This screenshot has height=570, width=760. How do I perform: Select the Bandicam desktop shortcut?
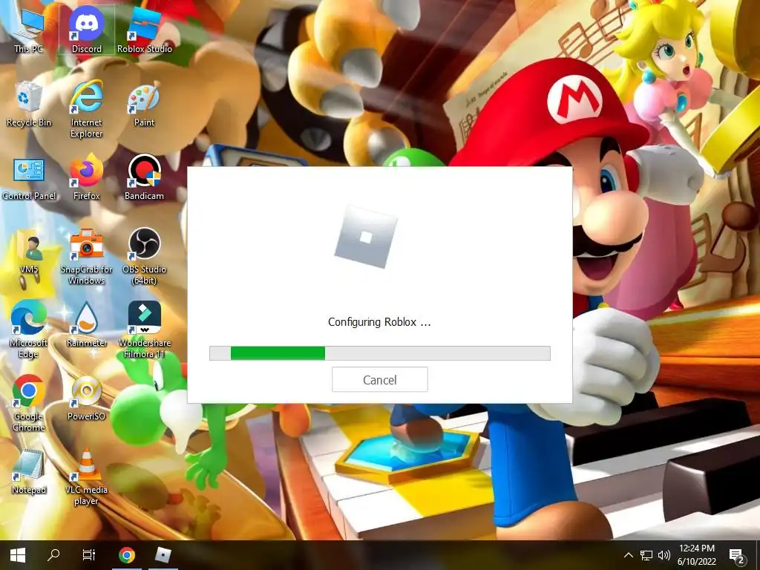coord(145,178)
